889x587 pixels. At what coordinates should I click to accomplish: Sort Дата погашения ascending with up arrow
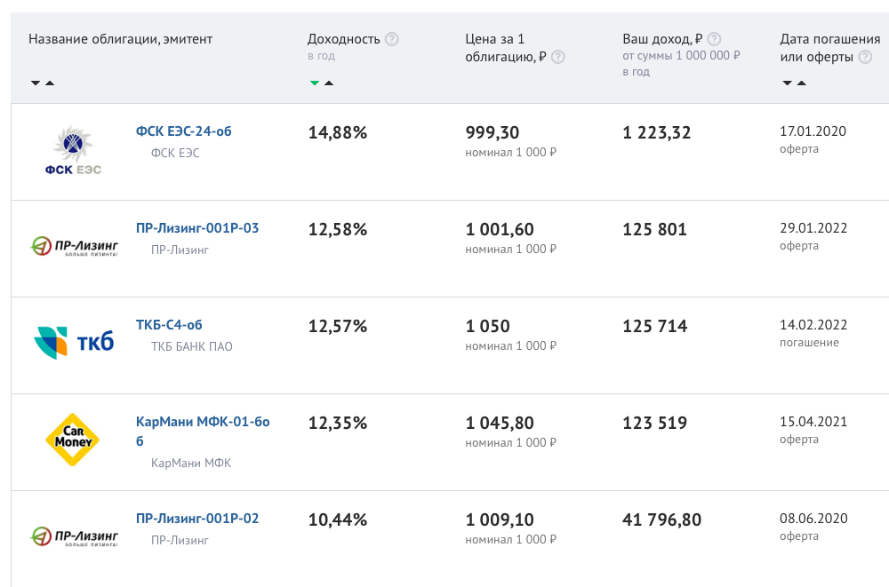click(802, 83)
